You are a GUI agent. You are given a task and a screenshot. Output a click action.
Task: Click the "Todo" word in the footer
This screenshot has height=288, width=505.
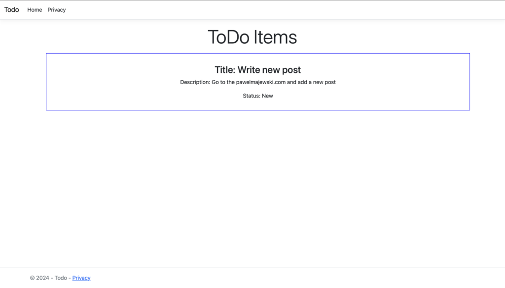click(x=61, y=278)
